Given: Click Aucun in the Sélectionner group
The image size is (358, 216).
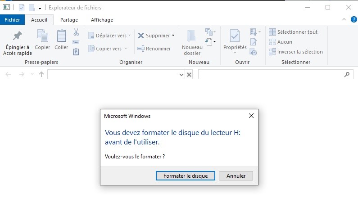Looking at the screenshot, I should coord(281,42).
